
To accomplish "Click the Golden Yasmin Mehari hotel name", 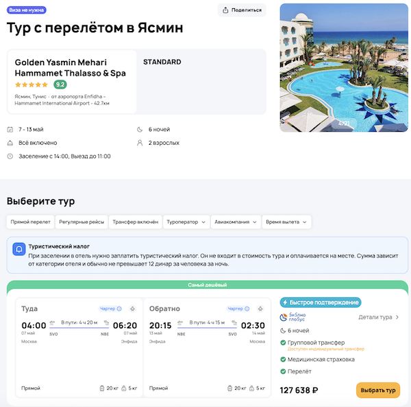I will [x=70, y=67].
